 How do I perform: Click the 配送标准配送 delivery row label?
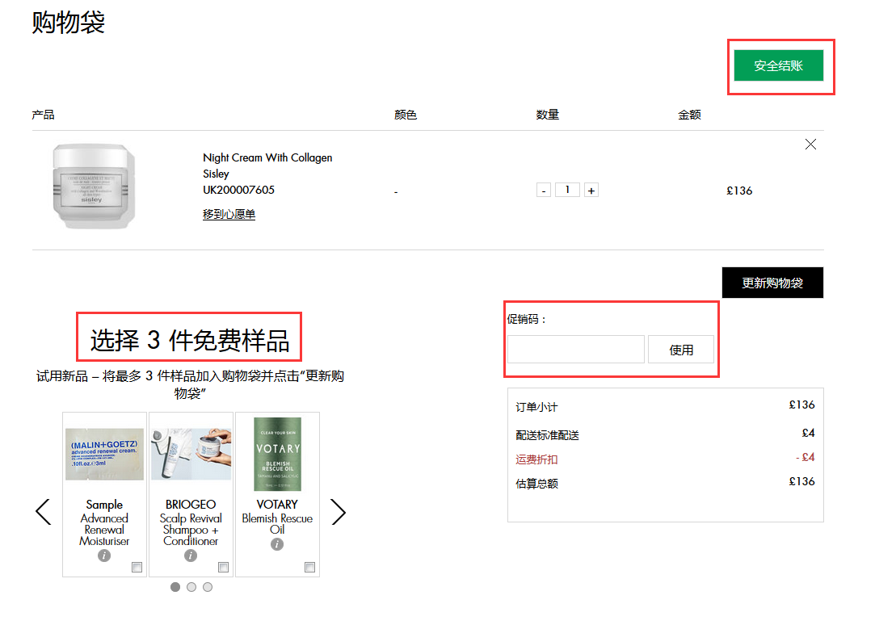(x=547, y=435)
